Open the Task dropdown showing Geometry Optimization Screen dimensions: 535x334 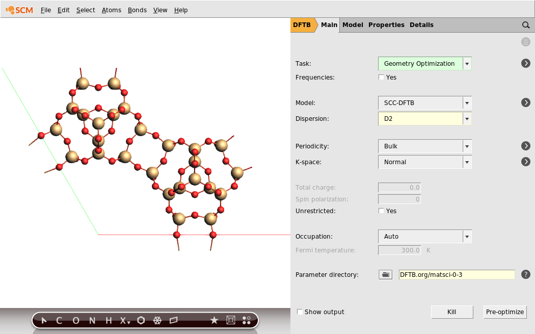(x=467, y=63)
